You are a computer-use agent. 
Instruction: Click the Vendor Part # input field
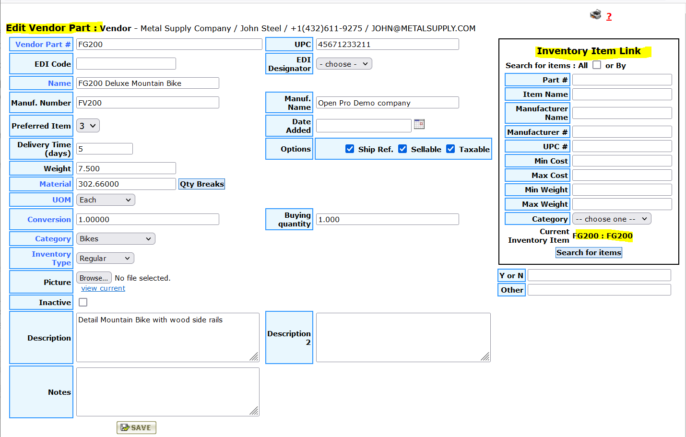pyautogui.click(x=169, y=44)
